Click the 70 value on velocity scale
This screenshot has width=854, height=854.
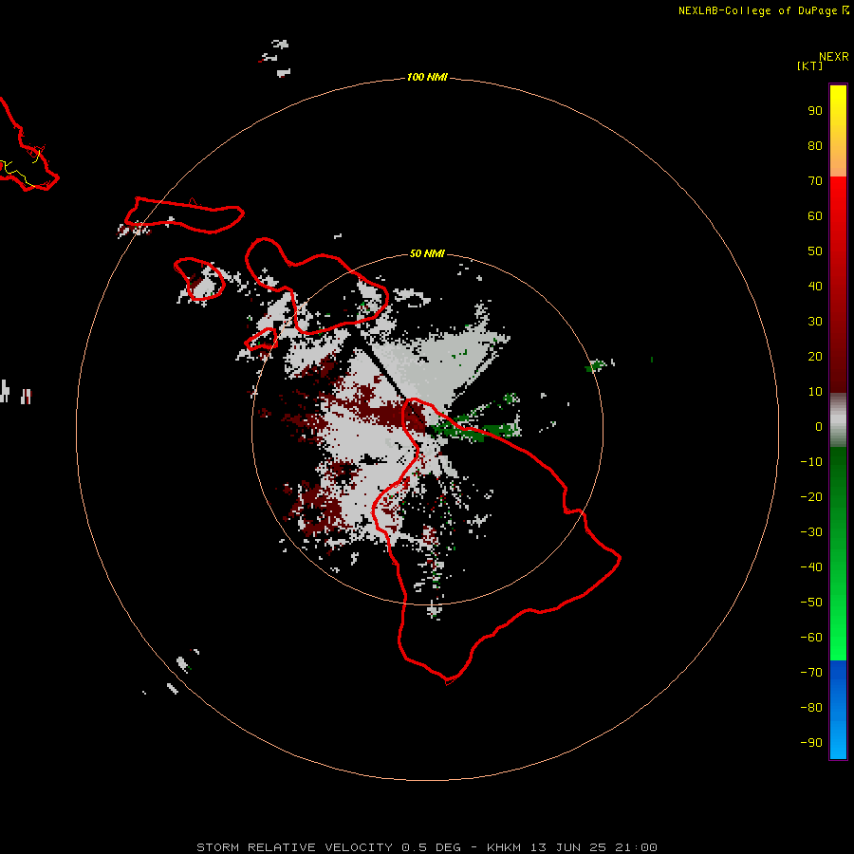pyautogui.click(x=815, y=181)
